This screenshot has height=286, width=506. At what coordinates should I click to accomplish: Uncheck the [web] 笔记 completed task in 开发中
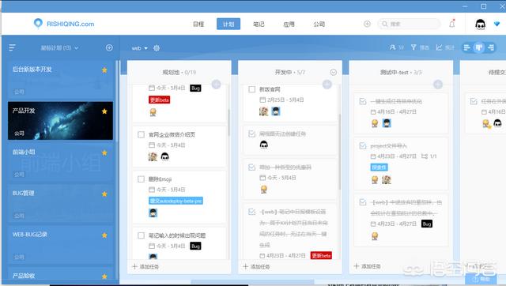(x=252, y=212)
